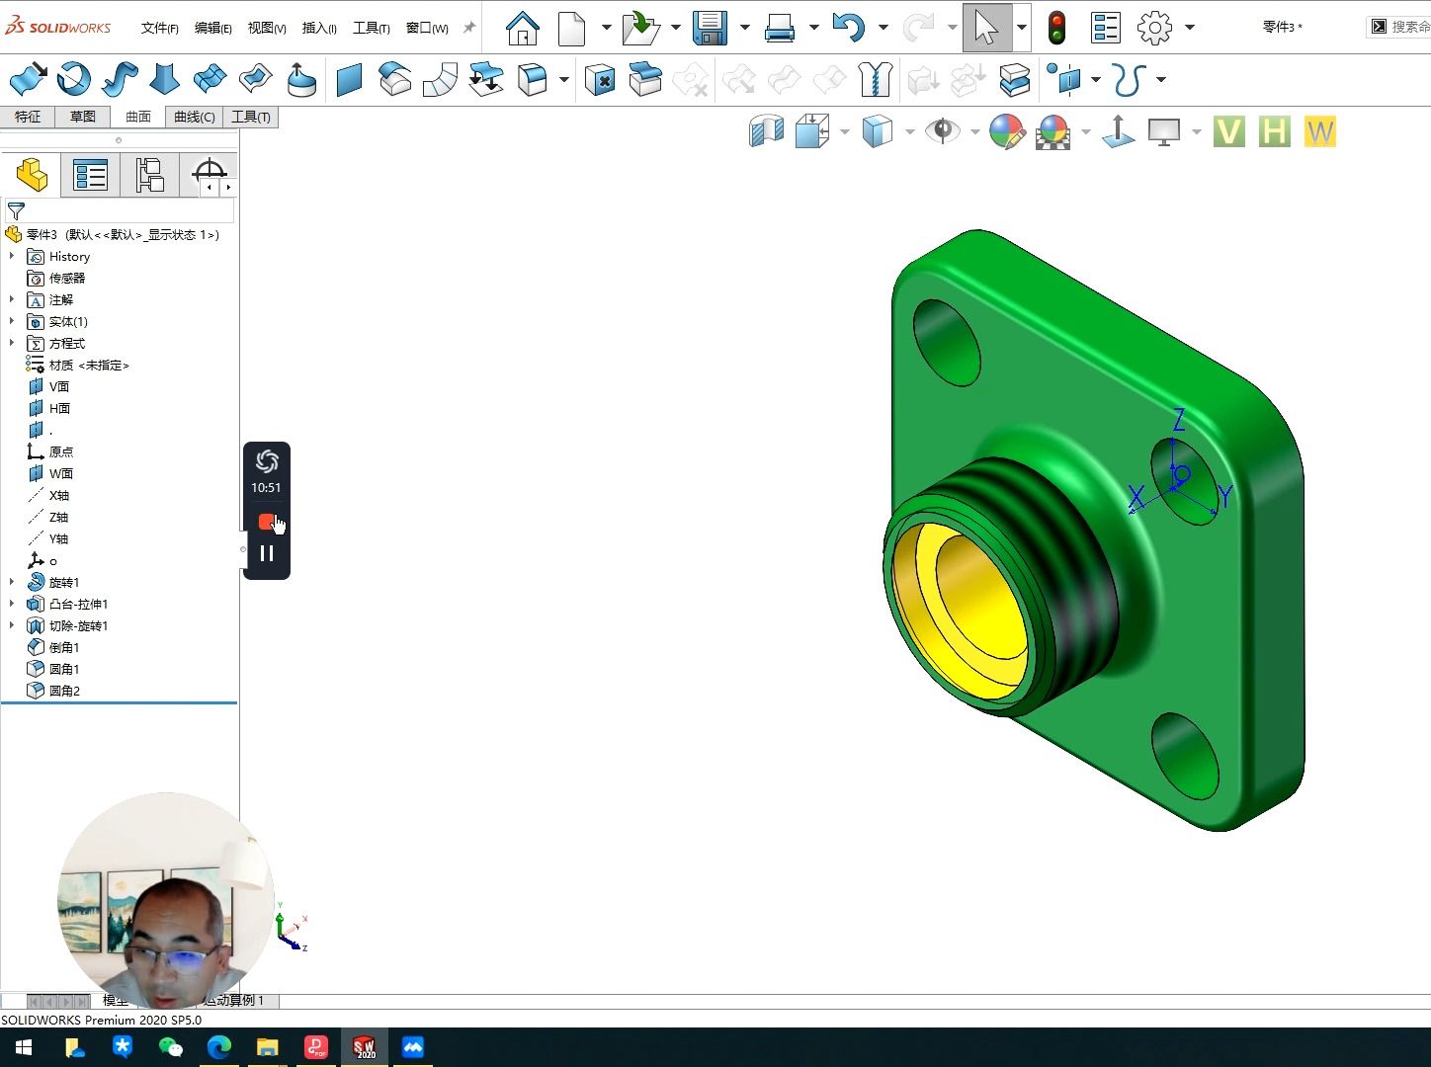Screen dimensions: 1431x1067
Task: Select the Ruled Surface tool
Action: coord(440,79)
